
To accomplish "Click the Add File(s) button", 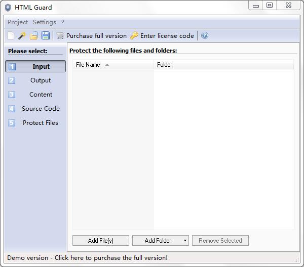I will click(101, 241).
